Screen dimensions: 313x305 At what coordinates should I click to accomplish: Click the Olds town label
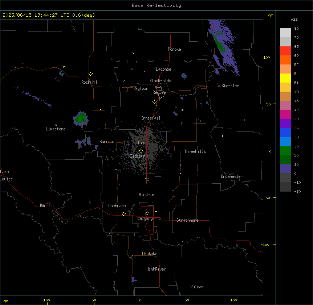pyautogui.click(x=141, y=143)
